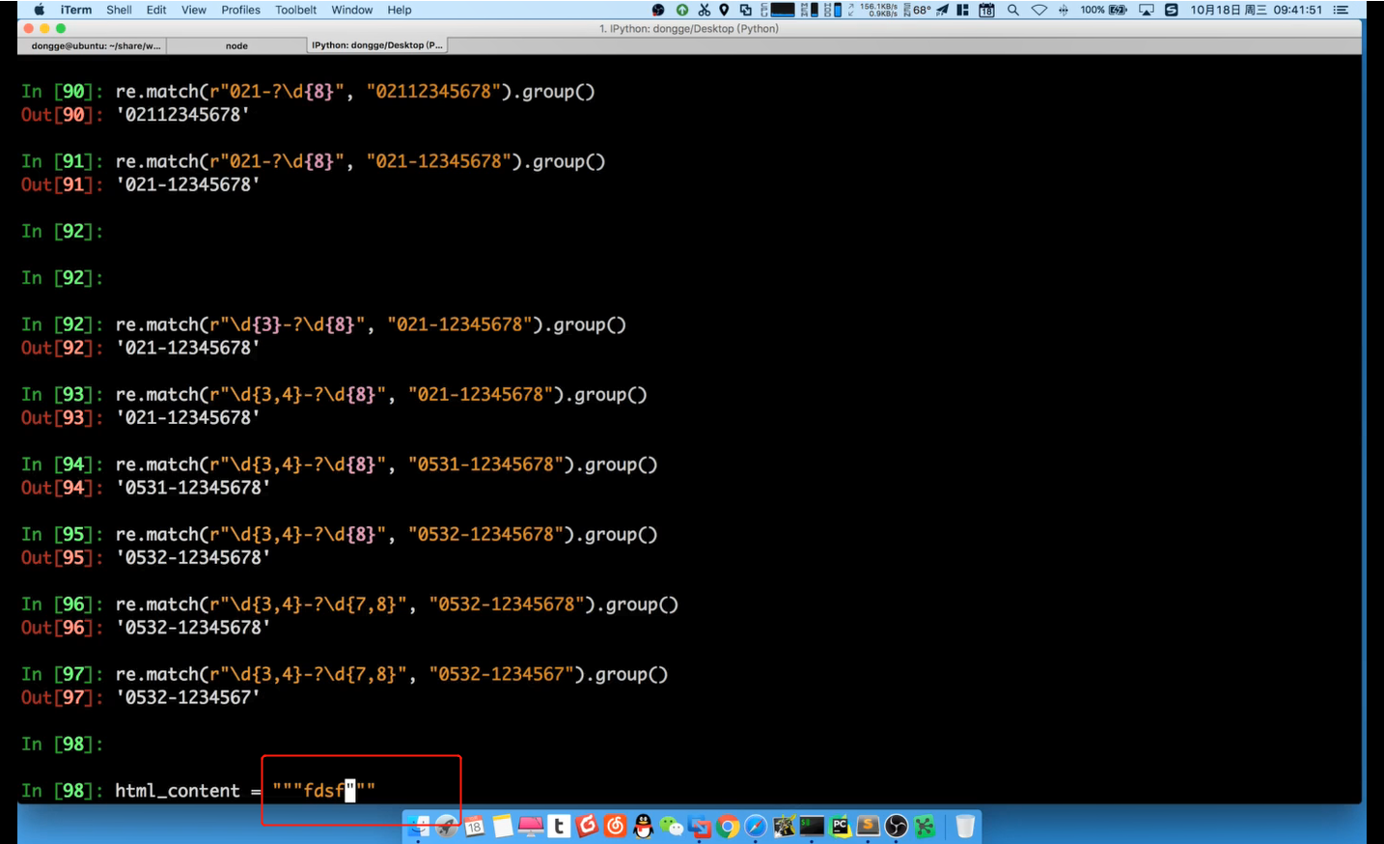
Task: Open the Edit menu
Action: (156, 10)
